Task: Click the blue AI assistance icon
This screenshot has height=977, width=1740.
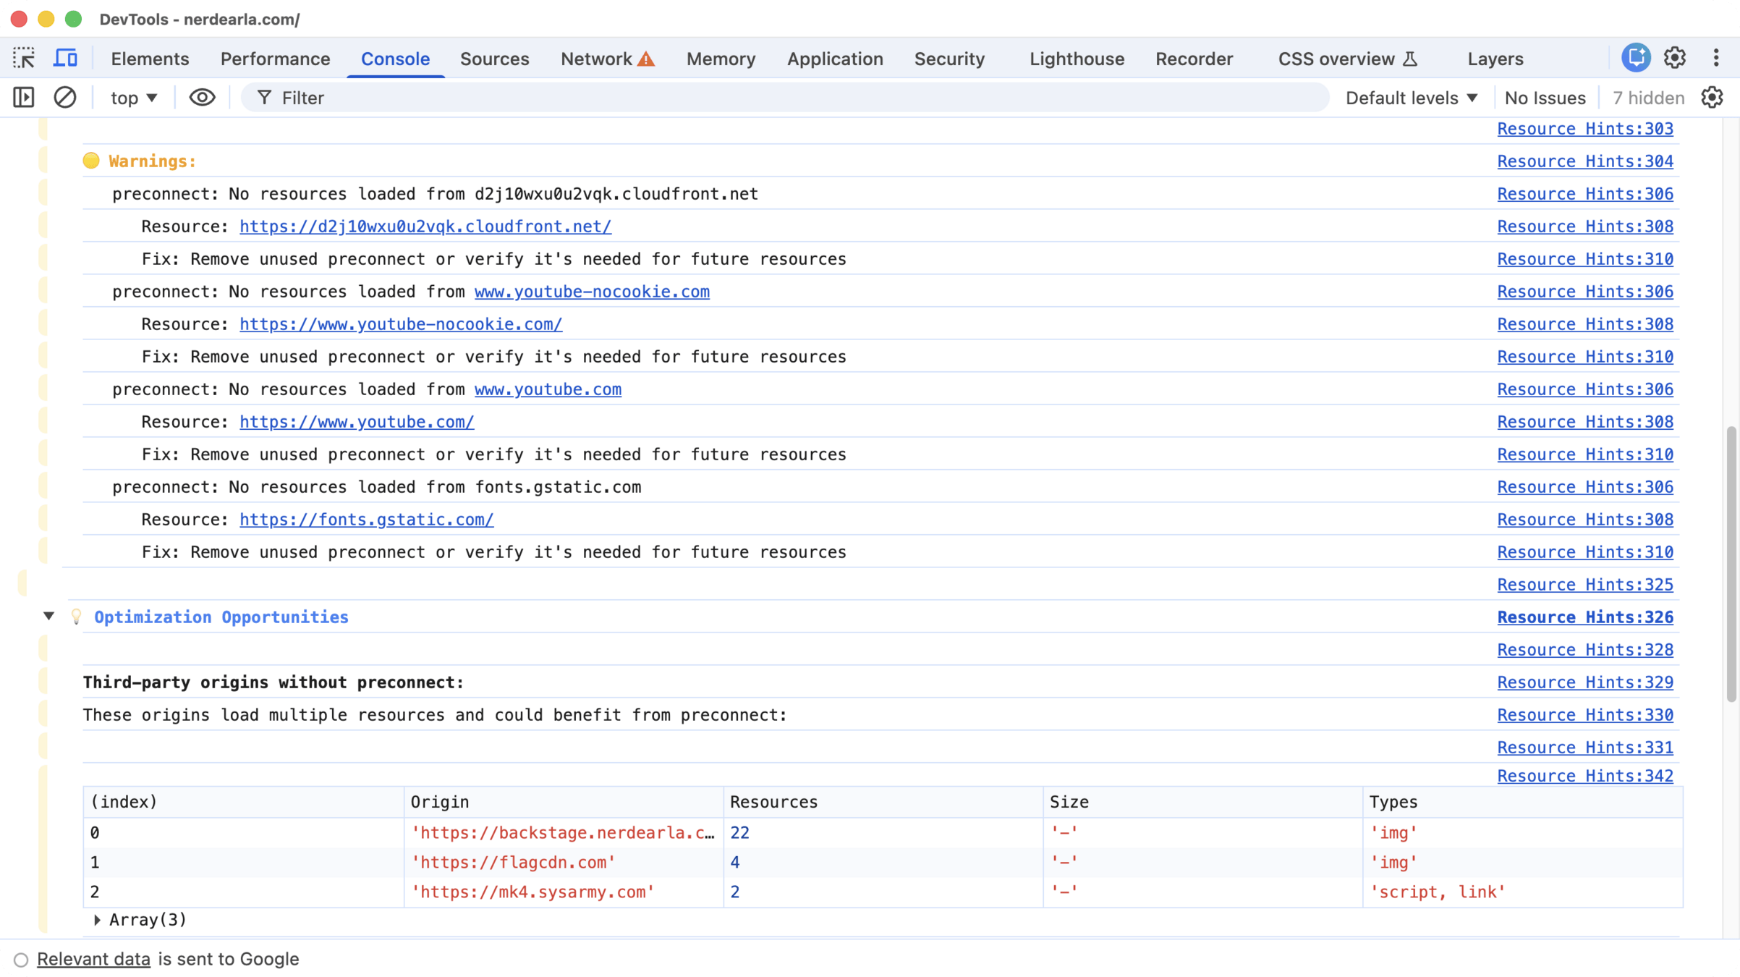Action: click(1635, 58)
